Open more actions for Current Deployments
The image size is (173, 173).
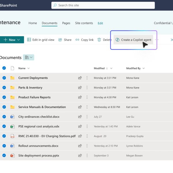(x=87, y=78)
